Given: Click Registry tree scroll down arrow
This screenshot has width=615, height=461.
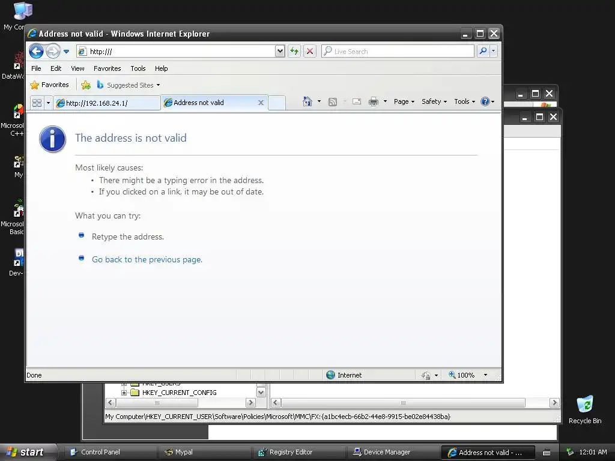Looking at the screenshot, I should [261, 393].
